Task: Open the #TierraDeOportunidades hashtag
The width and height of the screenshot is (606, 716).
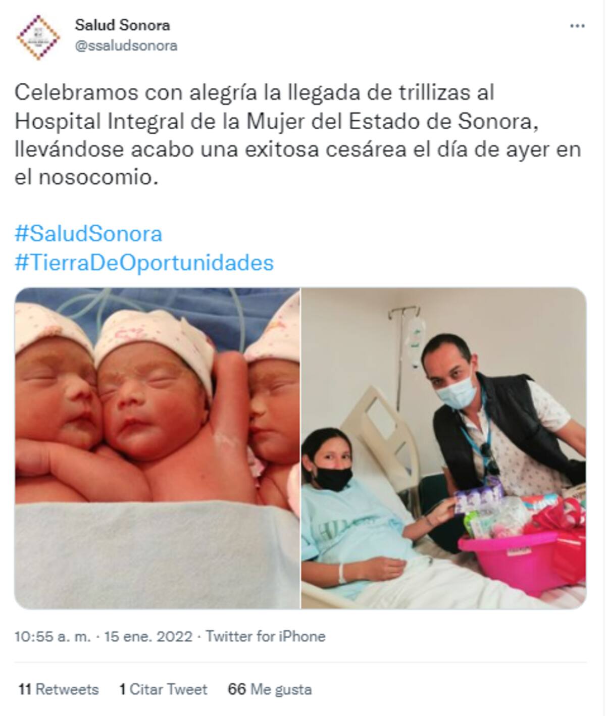Action: tap(144, 263)
